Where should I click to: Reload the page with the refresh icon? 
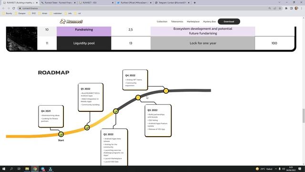click(x=14, y=9)
